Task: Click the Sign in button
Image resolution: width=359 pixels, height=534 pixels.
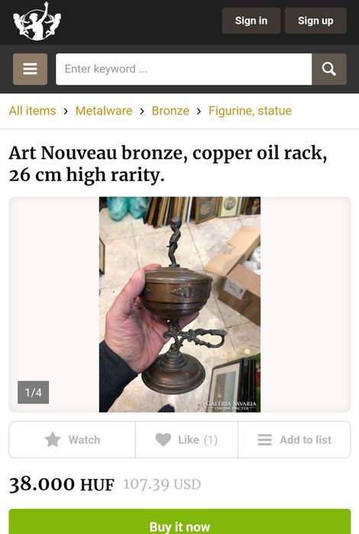Action: [x=251, y=21]
